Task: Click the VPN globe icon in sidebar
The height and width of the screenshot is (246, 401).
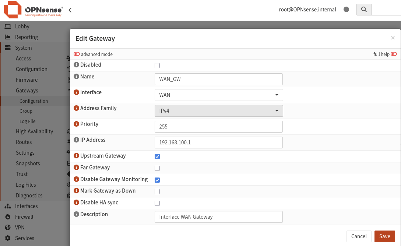Action: click(8, 228)
